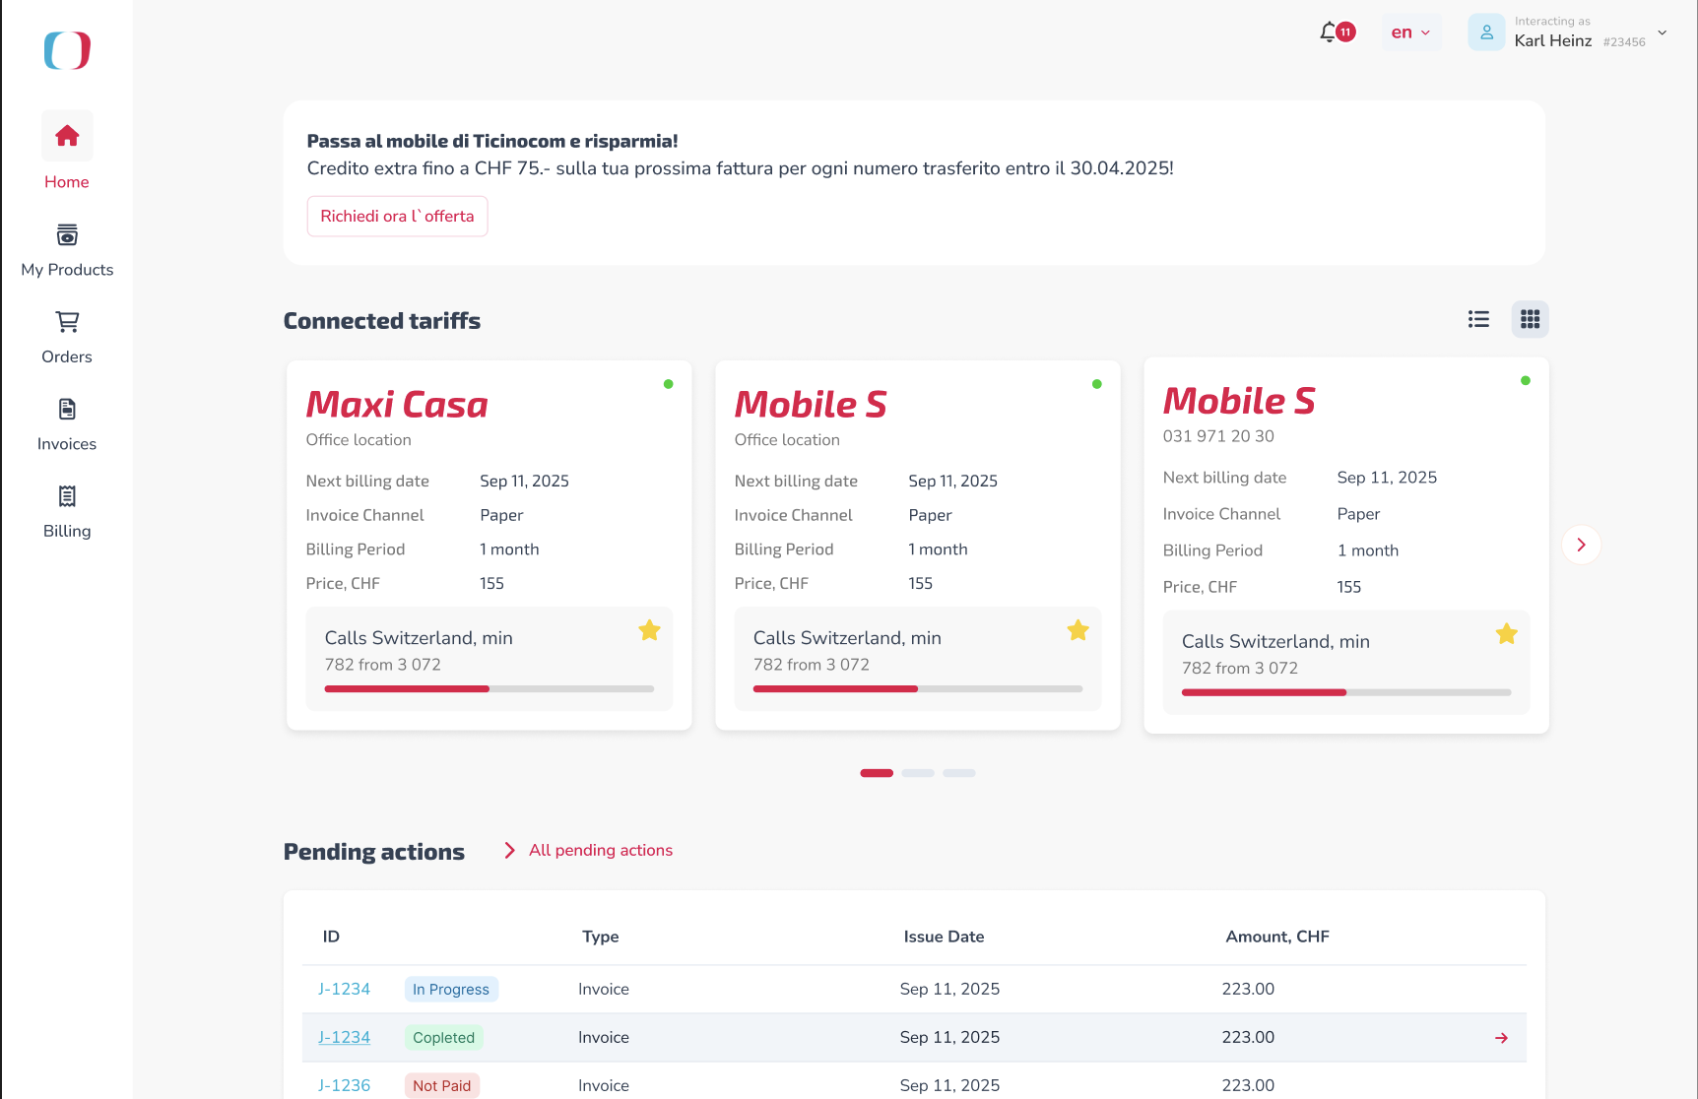1698x1099 pixels.
Task: Select the Invoices menu label
Action: click(67, 444)
